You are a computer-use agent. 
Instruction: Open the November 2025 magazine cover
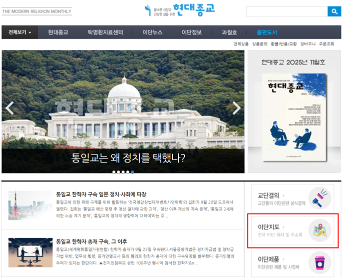click(x=294, y=117)
